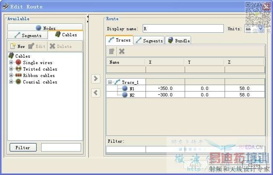The height and width of the screenshot is (175, 273).
Task: Sort by the Name column header
Action: click(126, 62)
